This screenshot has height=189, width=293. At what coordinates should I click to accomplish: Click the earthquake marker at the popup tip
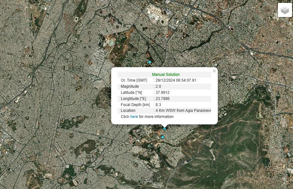coord(164,129)
